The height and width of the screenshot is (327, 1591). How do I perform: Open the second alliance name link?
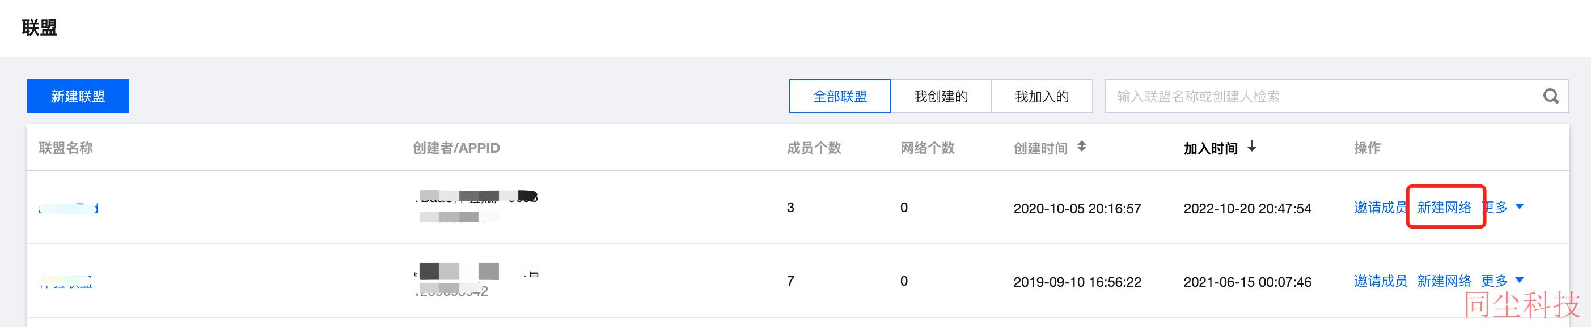click(x=65, y=281)
